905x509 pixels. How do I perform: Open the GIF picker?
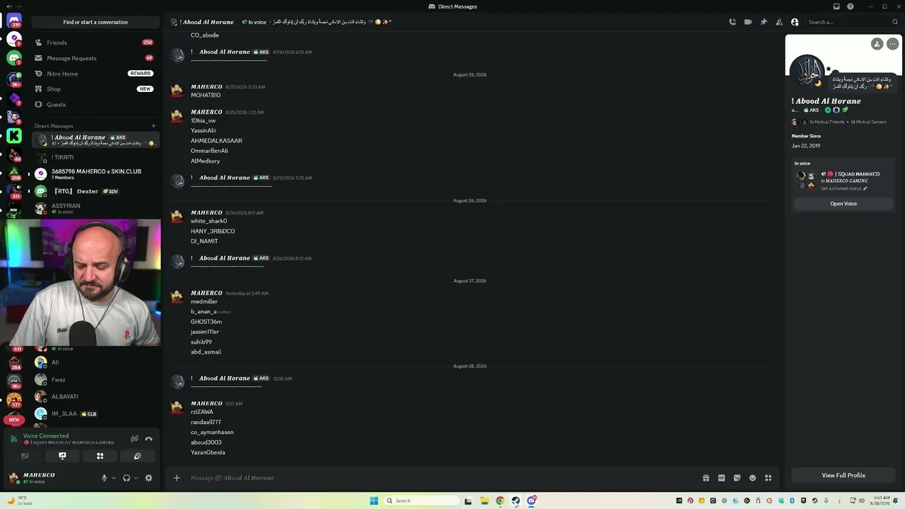[721, 478]
